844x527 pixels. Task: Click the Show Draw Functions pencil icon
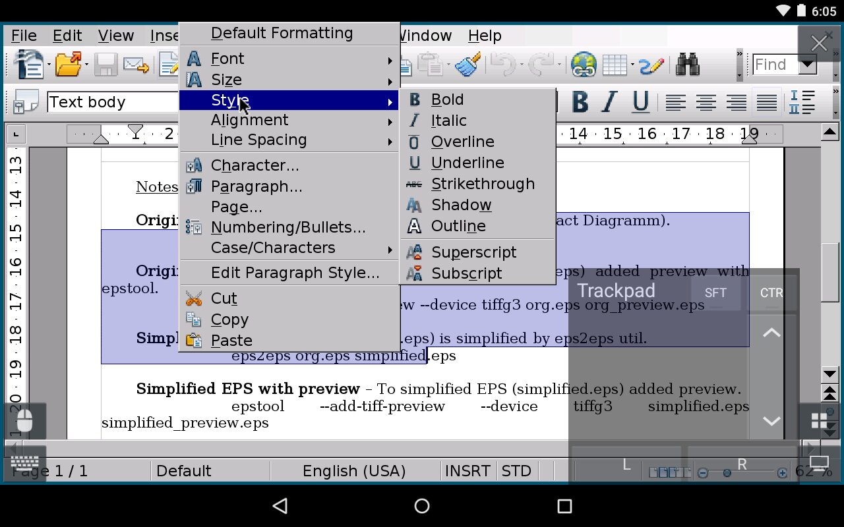tap(651, 65)
